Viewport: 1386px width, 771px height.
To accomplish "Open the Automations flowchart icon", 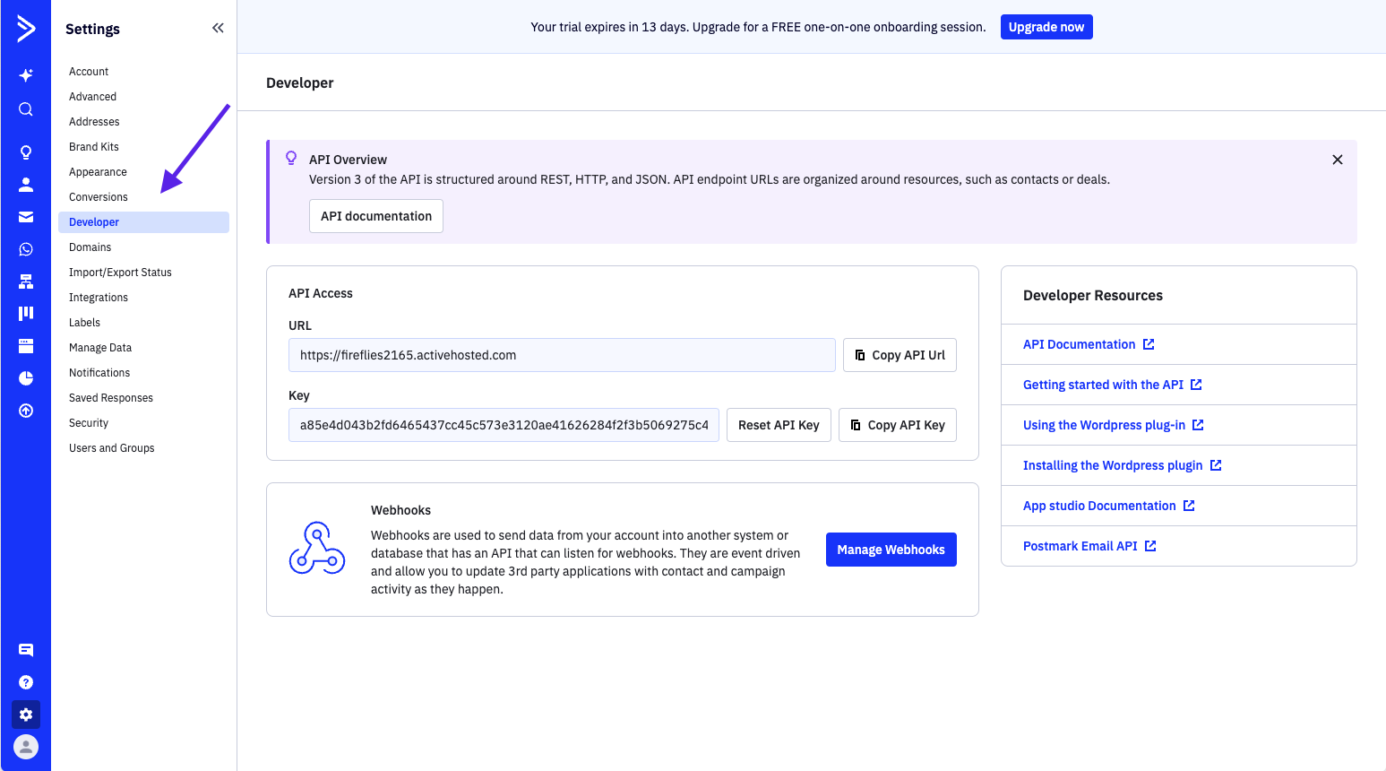I will [x=26, y=282].
